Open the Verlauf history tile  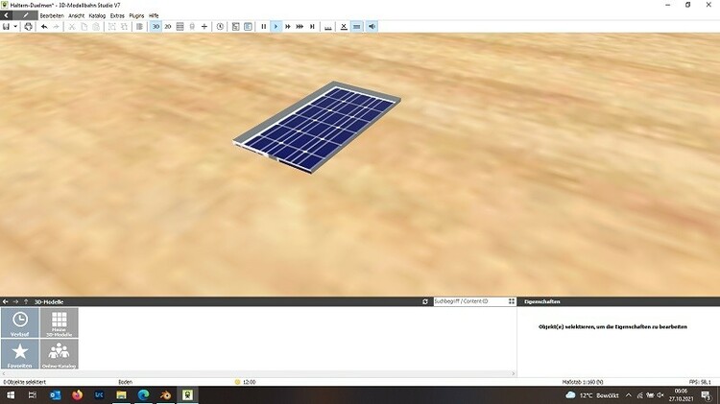click(x=20, y=323)
